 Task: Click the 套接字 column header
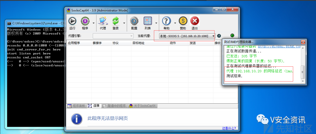click(x=101, y=43)
